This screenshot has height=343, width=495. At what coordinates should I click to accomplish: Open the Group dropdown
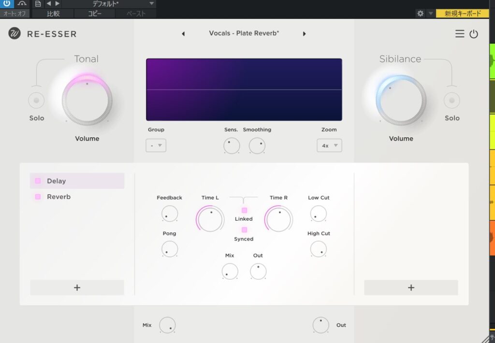pyautogui.click(x=156, y=145)
